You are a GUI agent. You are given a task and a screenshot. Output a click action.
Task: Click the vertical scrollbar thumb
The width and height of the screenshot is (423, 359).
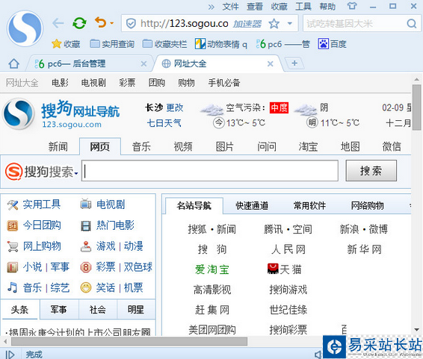417,107
